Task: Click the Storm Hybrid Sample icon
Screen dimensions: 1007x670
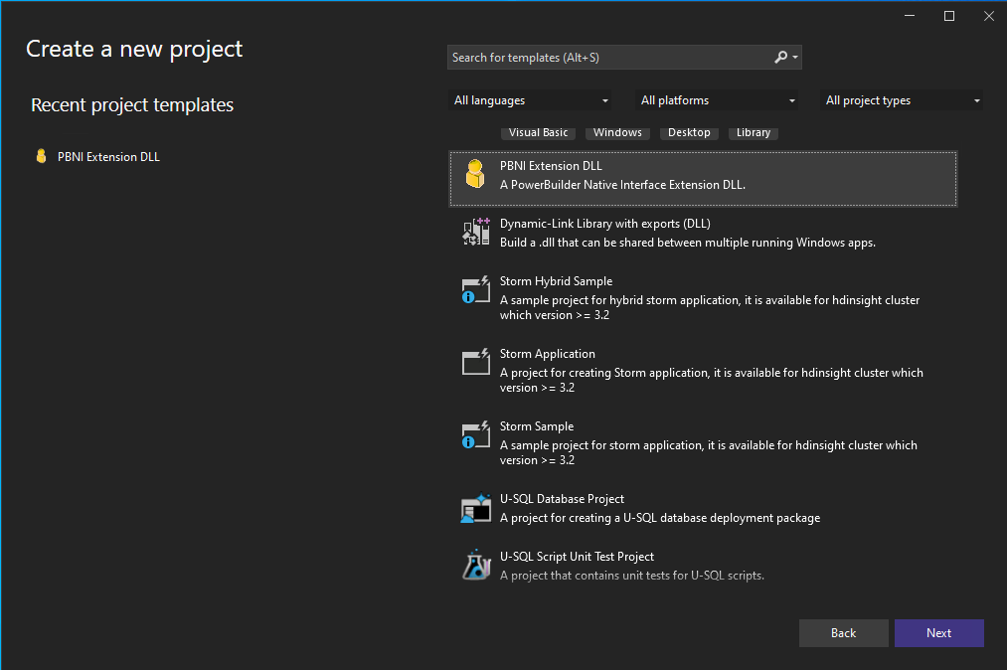Action: (476, 289)
